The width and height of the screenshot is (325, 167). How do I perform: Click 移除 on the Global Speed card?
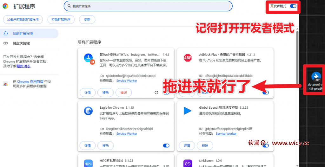pos(205,145)
